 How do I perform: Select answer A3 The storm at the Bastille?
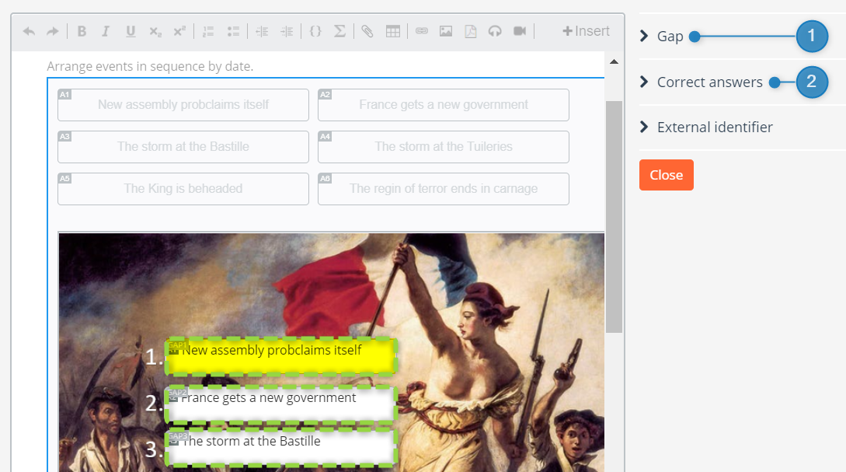(x=183, y=147)
